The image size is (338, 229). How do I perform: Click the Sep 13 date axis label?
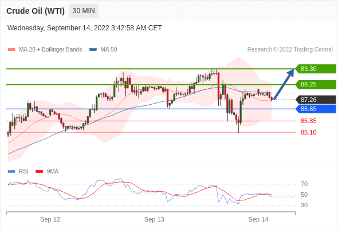coord(154,219)
